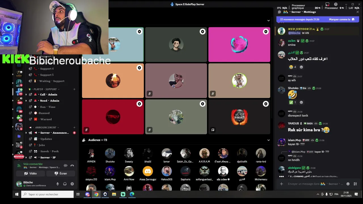This screenshot has height=204, width=363.
Task: Open MED JINYOOR's profile from chat
Action: pos(298,29)
